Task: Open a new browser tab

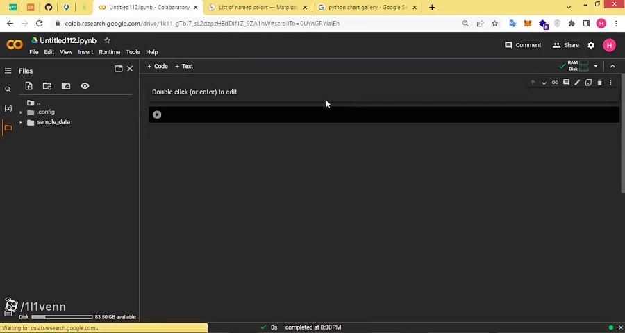Action: tap(432, 8)
